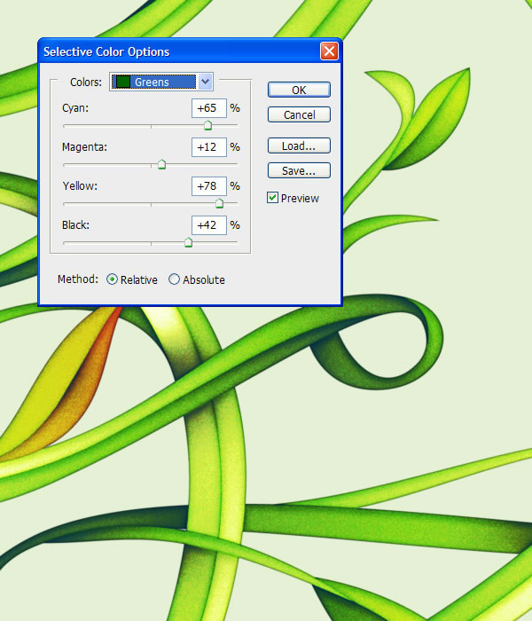This screenshot has width=532, height=621.
Task: Click the Yellow slider handle
Action: (x=219, y=203)
